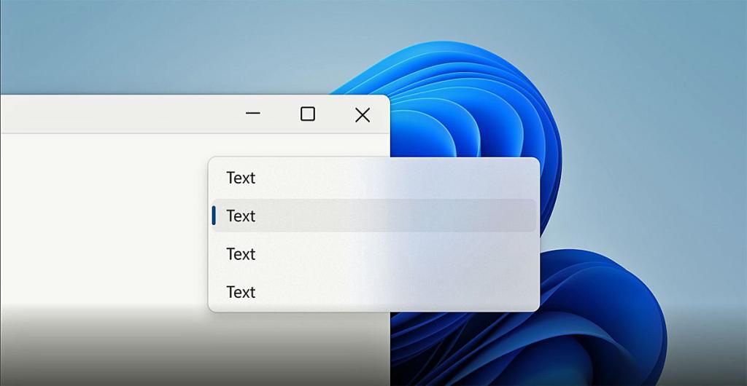Pick the third Text entry in the menu
Image resolution: width=747 pixels, height=386 pixels.
point(374,254)
